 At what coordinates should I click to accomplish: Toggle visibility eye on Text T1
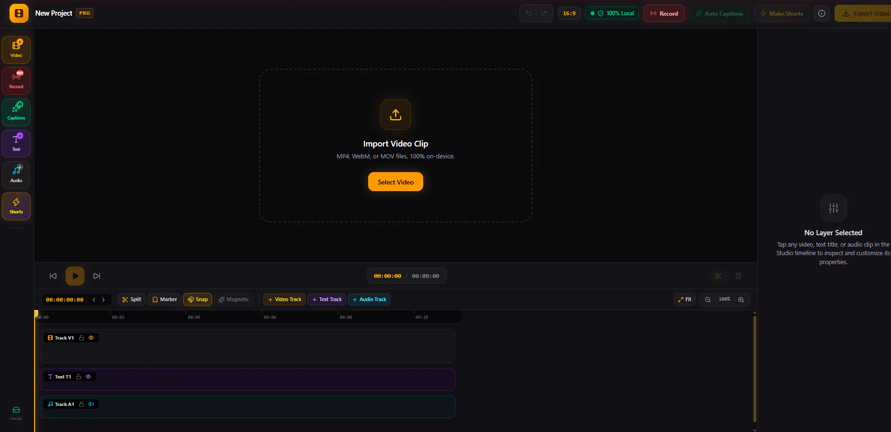(88, 377)
